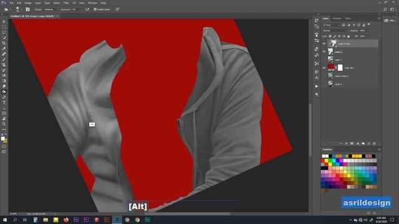The image size is (399, 224).
Task: Switch to the Paths tab
Action: (348, 19)
